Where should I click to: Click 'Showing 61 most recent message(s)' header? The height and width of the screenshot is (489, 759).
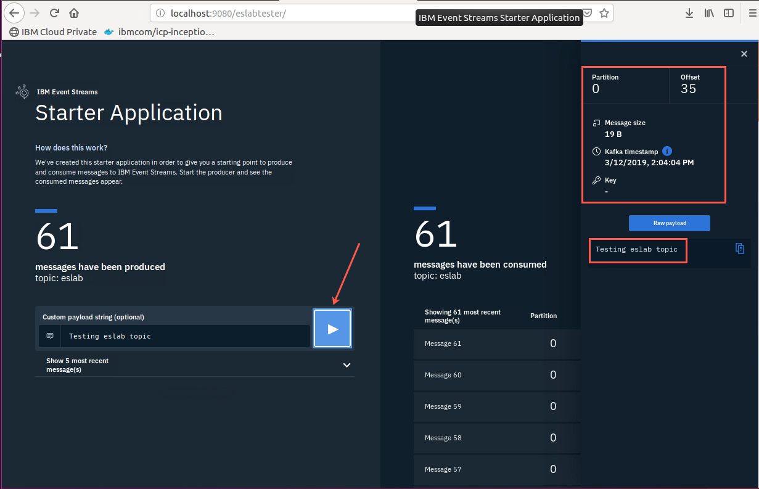462,316
